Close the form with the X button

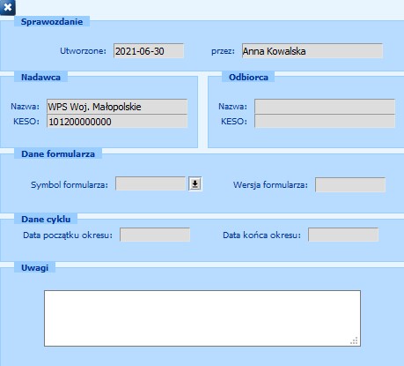coord(8,7)
